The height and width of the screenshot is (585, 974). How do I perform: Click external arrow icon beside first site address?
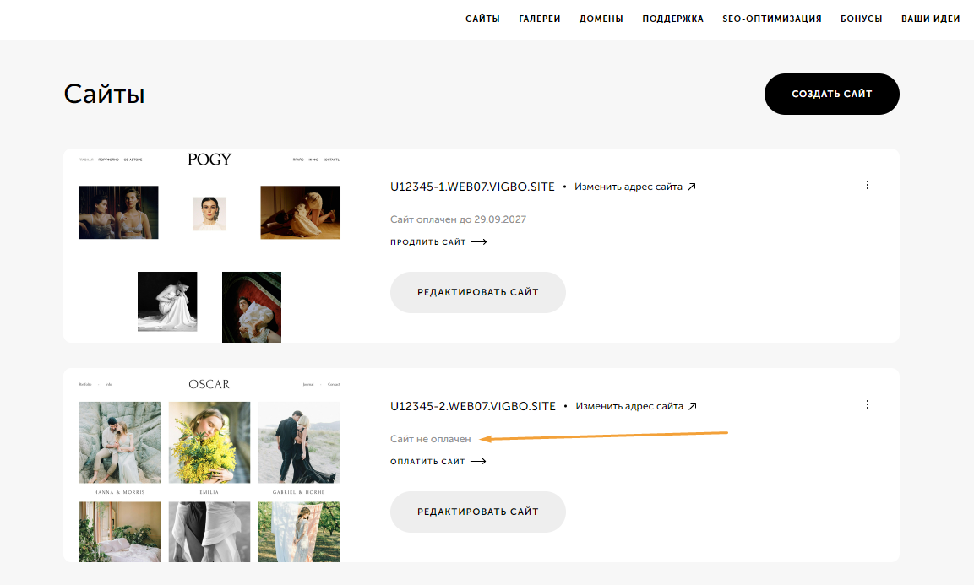(692, 187)
